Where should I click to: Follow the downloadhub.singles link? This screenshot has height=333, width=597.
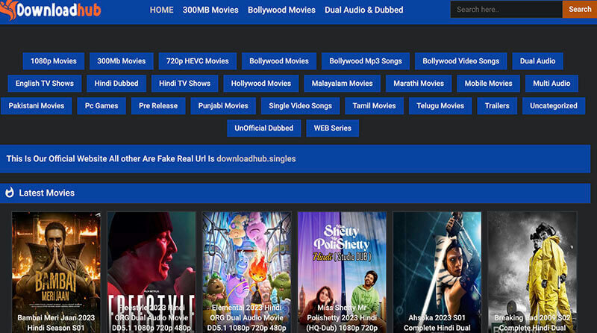[256, 158]
